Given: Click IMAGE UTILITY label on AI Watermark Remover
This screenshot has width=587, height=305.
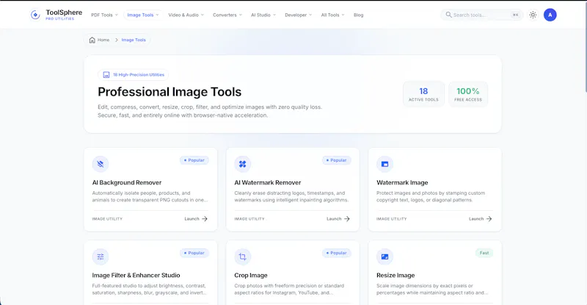Looking at the screenshot, I should (249, 219).
